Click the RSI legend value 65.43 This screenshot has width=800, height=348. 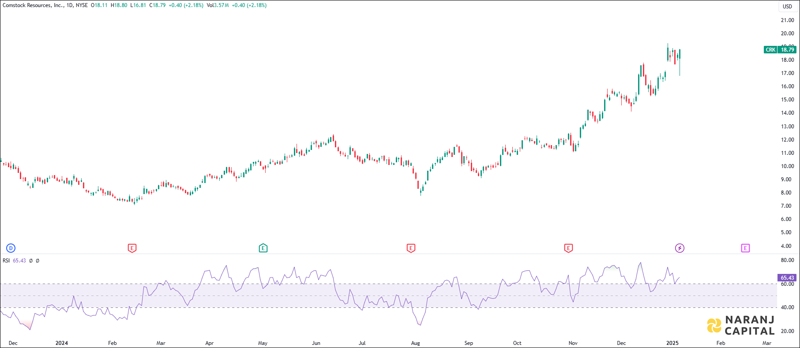point(19,261)
